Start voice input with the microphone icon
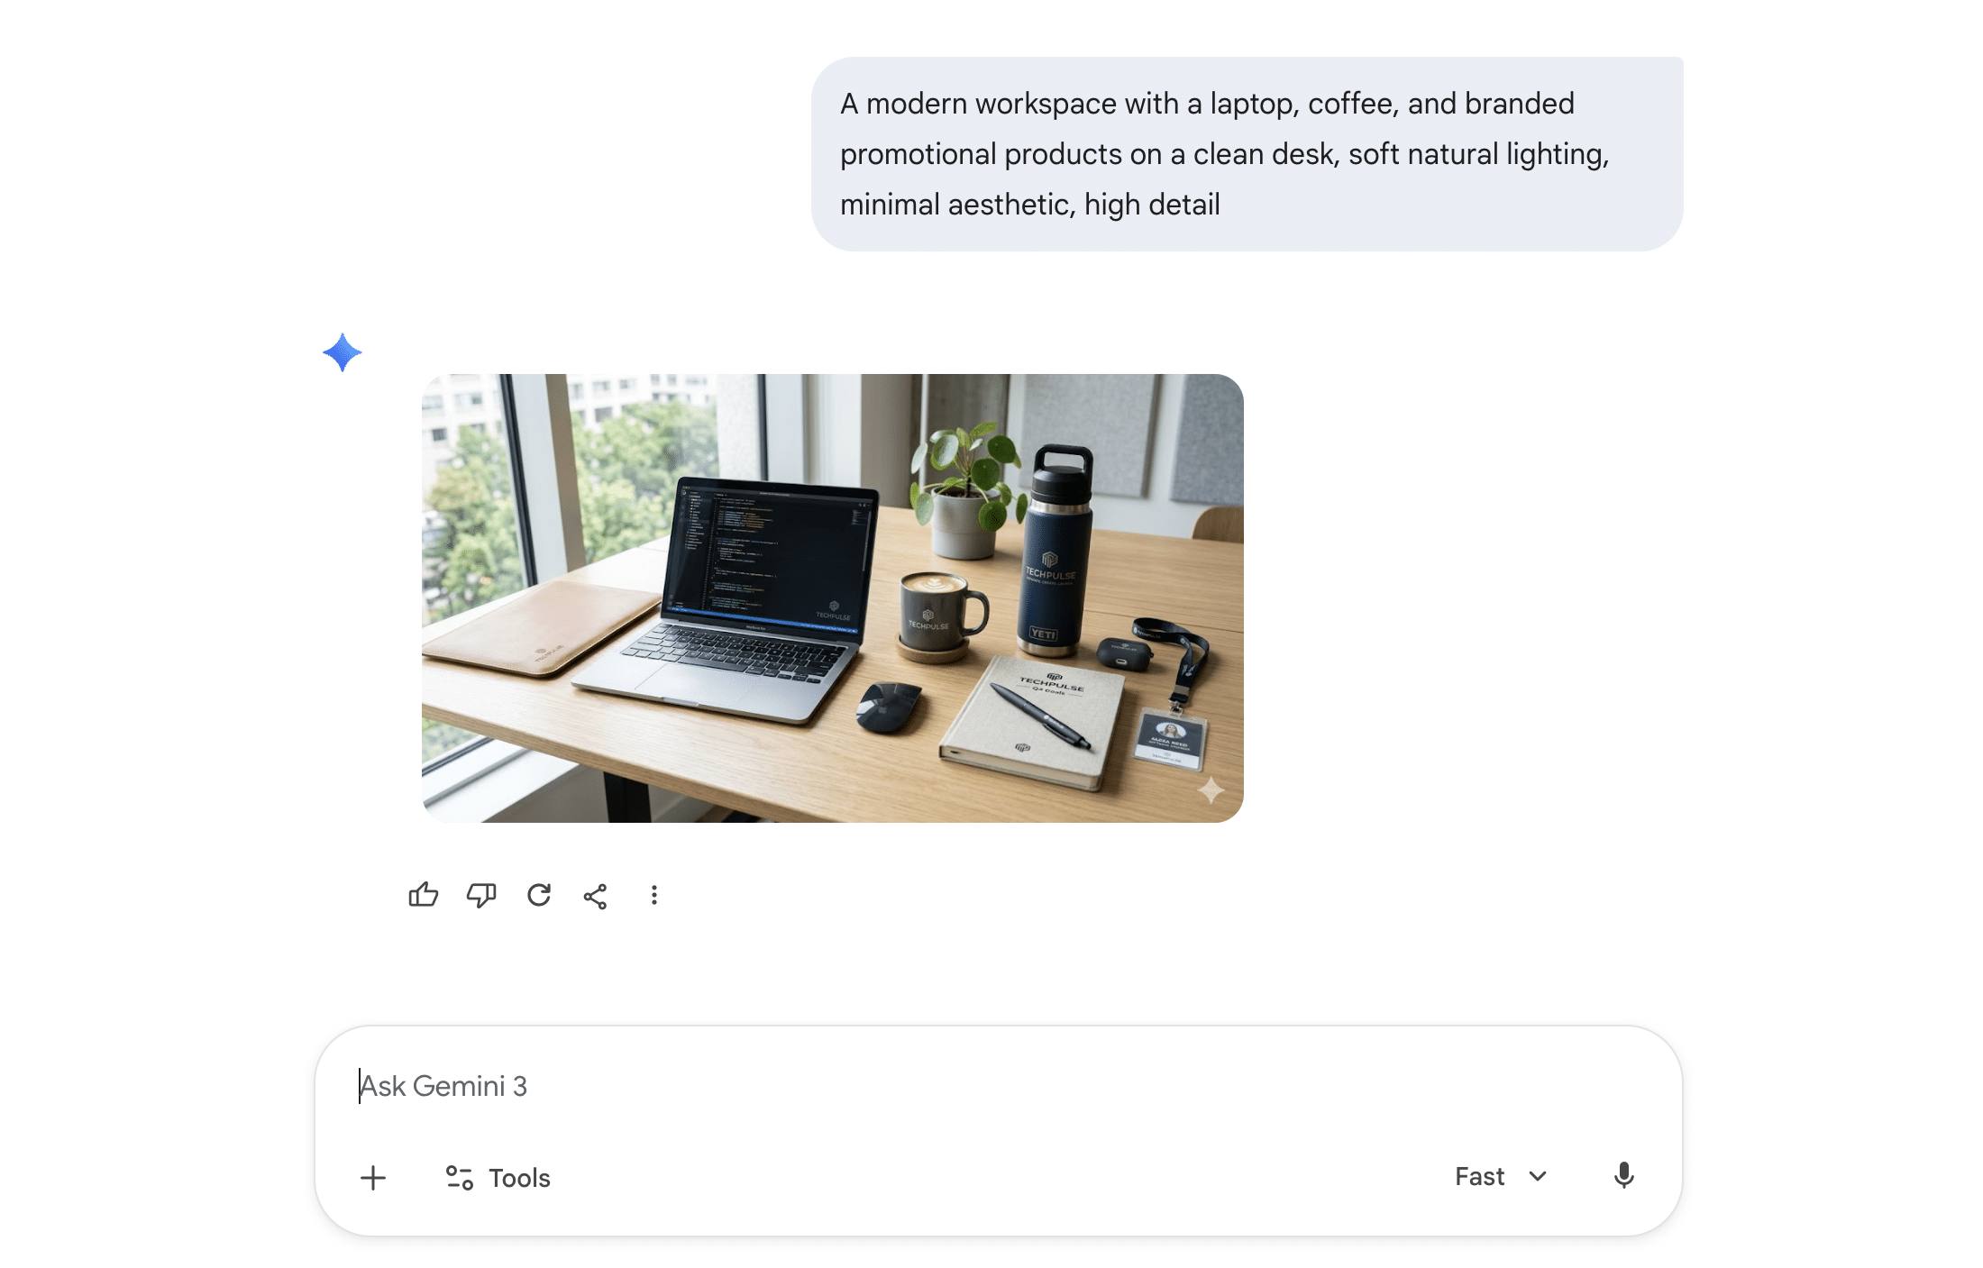 (x=1623, y=1176)
